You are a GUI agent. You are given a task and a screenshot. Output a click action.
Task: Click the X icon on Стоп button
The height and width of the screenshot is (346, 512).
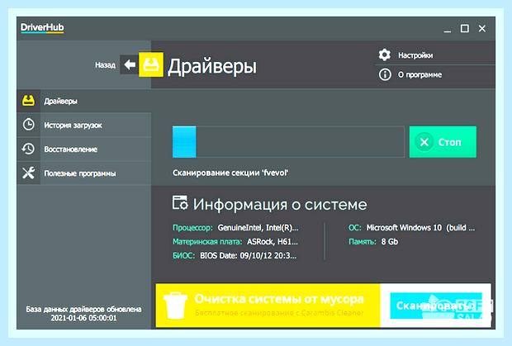pos(424,142)
